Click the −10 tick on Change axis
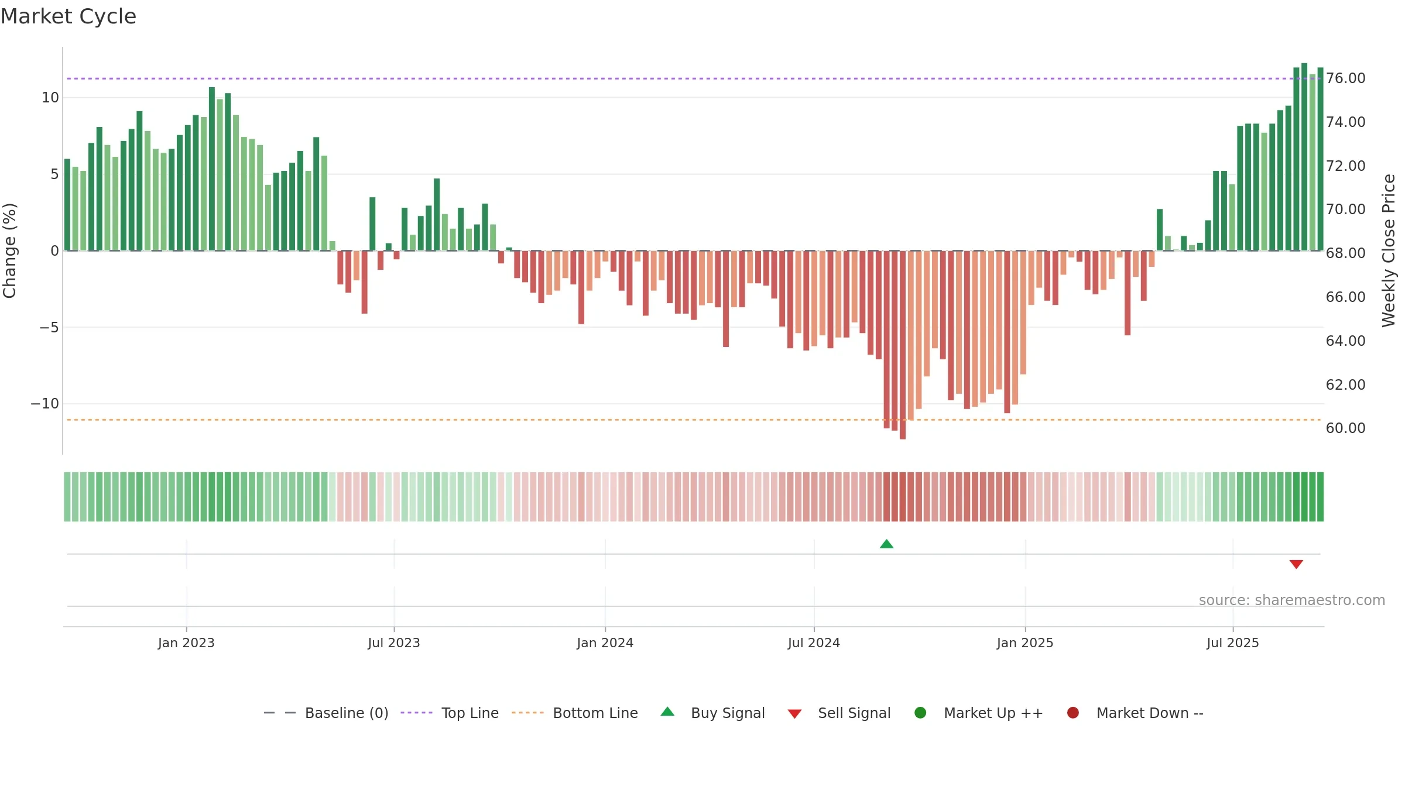 [x=45, y=403]
